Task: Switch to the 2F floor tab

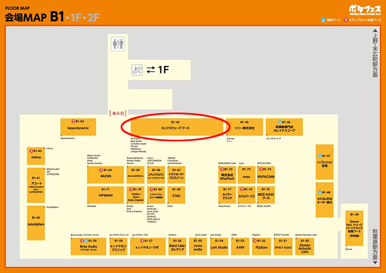Action: [x=94, y=17]
